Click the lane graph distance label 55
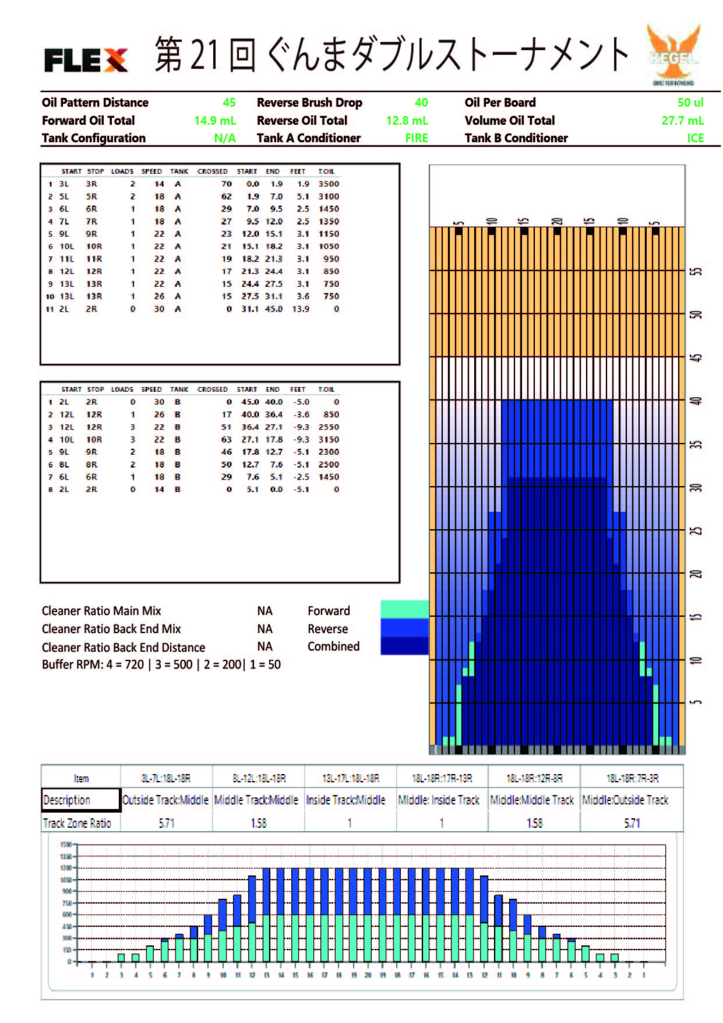Image resolution: width=723 pixels, height=1023 pixels. point(696,272)
